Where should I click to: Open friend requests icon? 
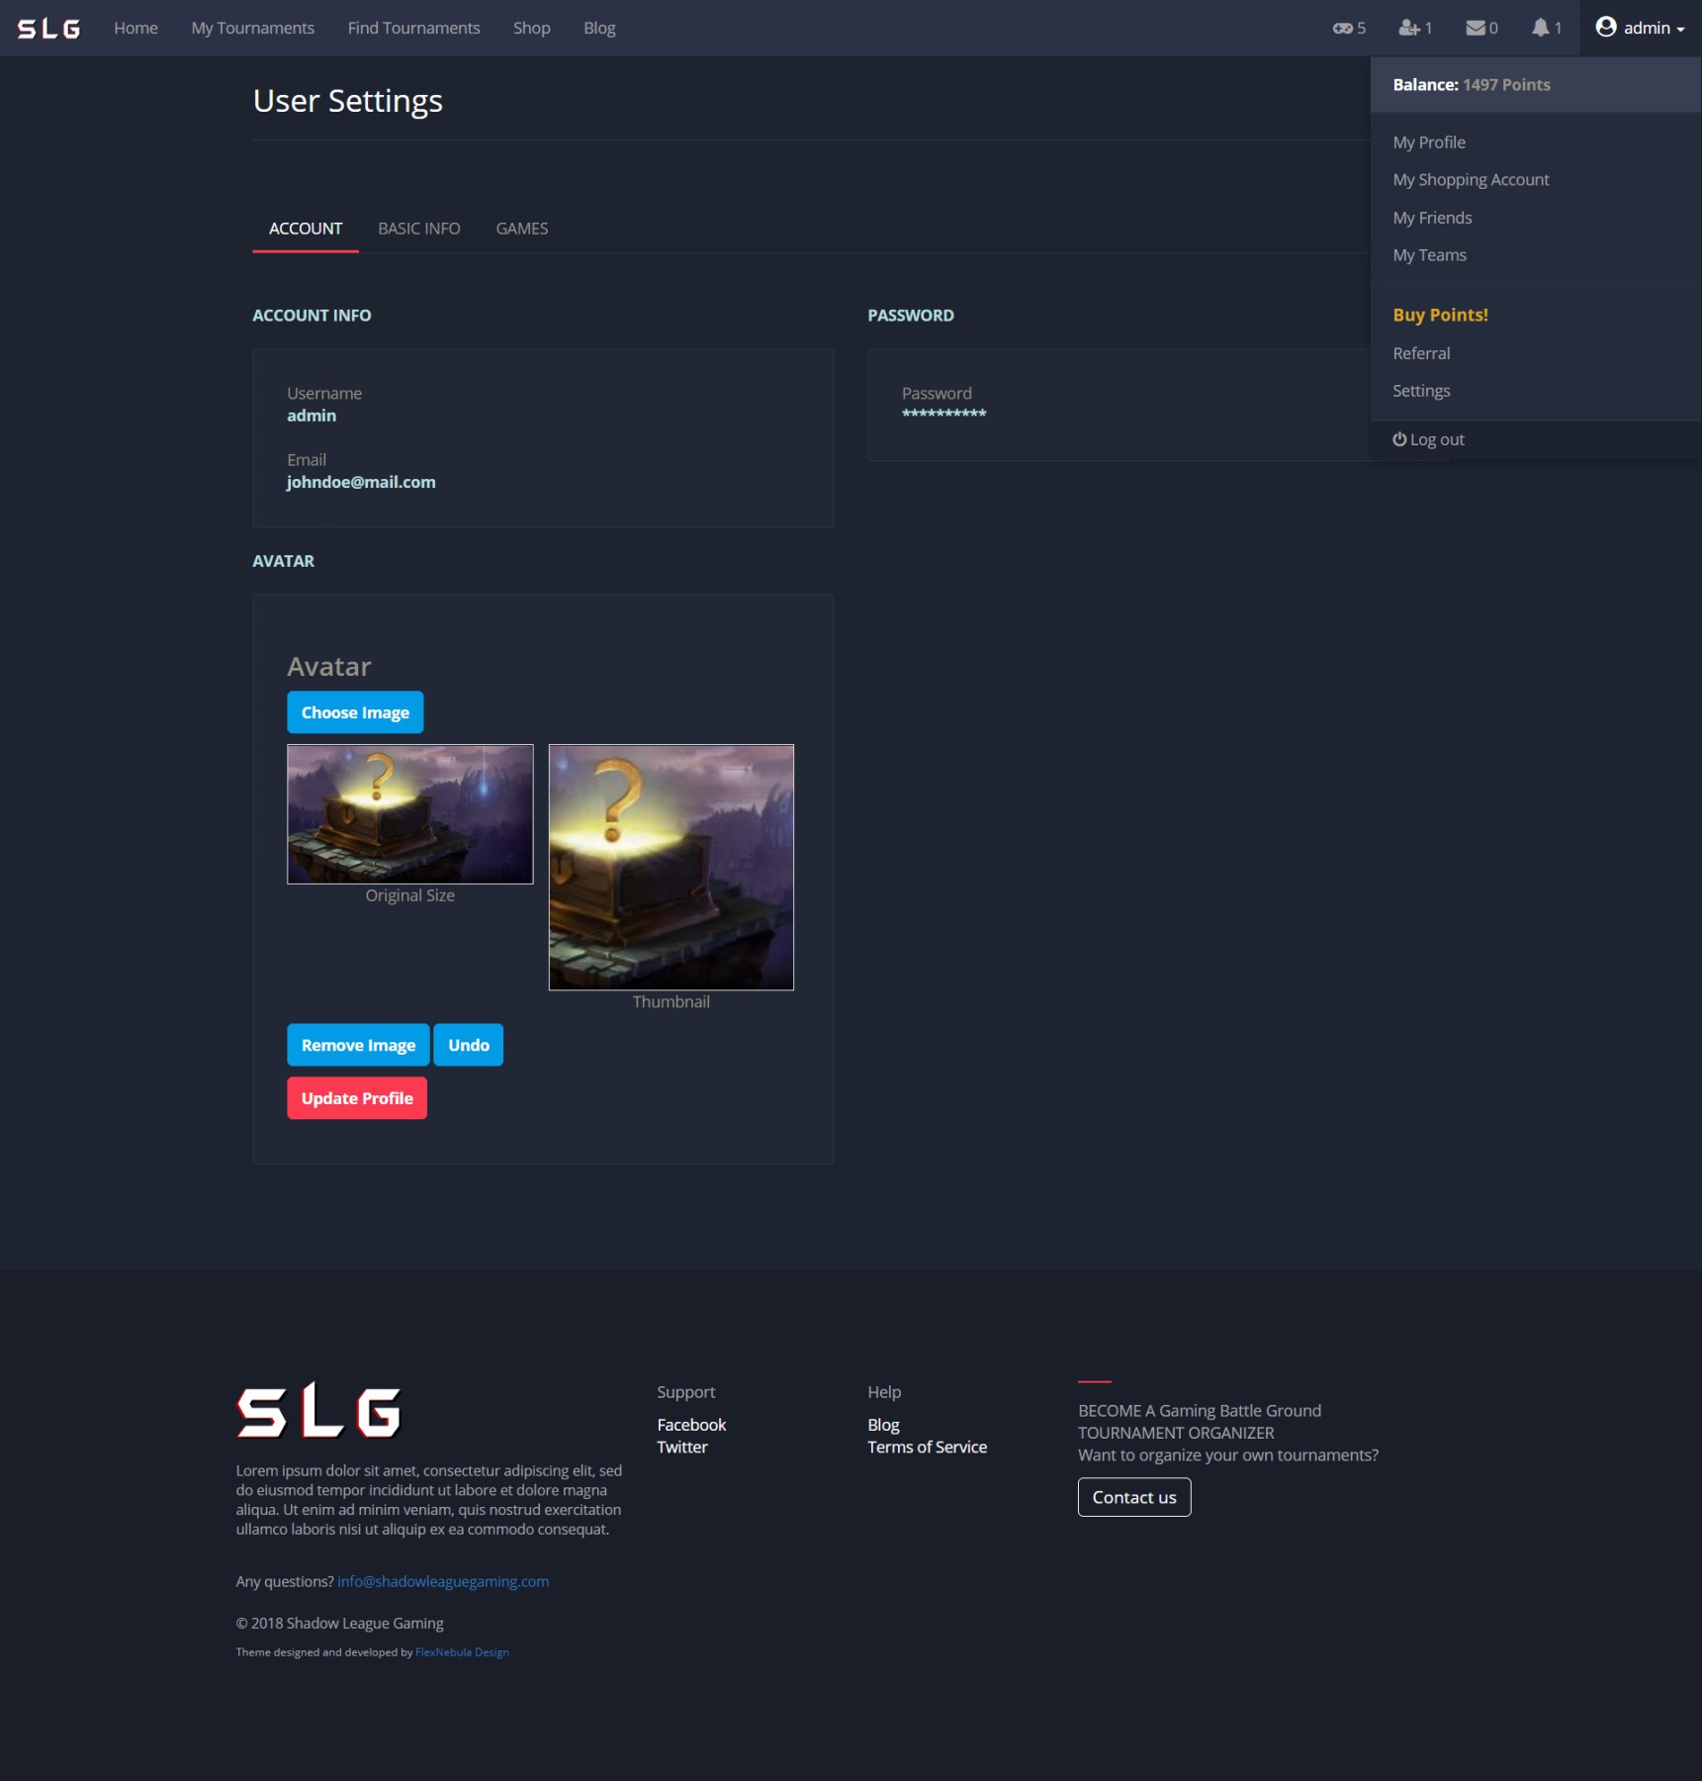1414,29
